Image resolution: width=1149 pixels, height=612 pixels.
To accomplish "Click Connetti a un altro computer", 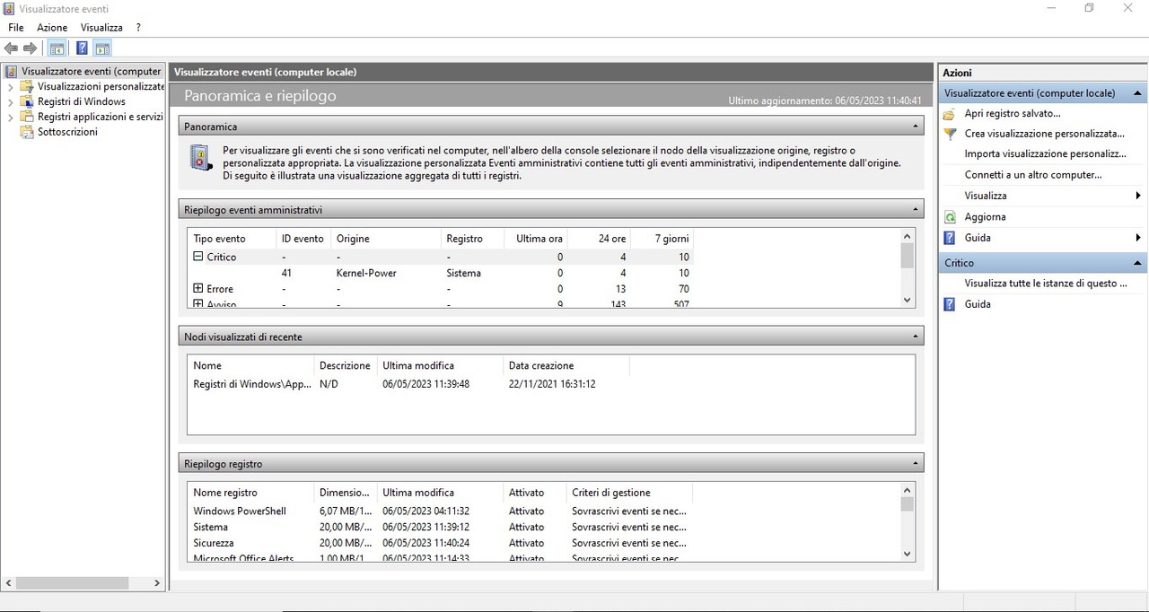I will pyautogui.click(x=1033, y=175).
